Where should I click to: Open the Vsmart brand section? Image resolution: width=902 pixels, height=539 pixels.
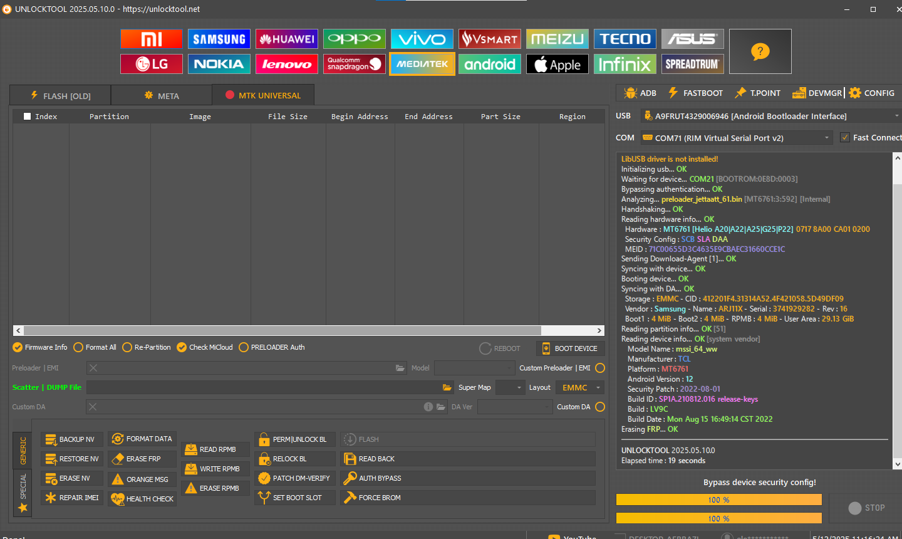click(490, 39)
